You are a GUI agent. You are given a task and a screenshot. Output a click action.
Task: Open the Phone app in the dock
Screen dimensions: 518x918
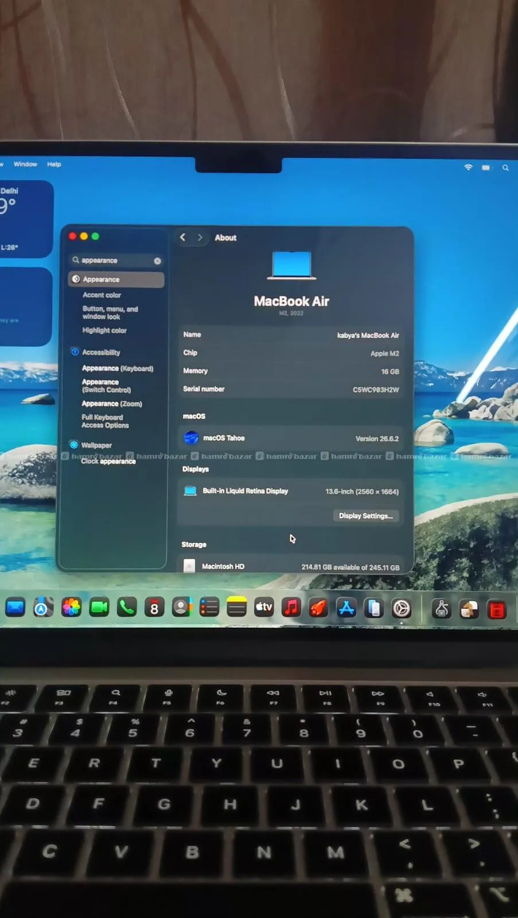(x=127, y=607)
